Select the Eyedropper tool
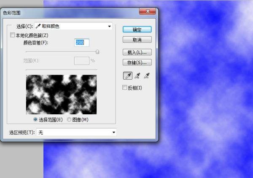 click(128, 76)
